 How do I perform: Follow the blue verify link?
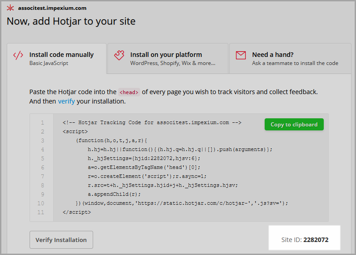[66, 101]
